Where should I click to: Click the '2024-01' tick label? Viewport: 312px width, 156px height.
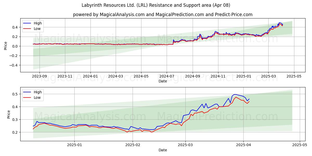coord(90,76)
